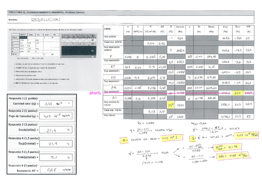Click the roof layer cross-section diagram
The width and height of the screenshot is (262, 185).
pos(81,47)
